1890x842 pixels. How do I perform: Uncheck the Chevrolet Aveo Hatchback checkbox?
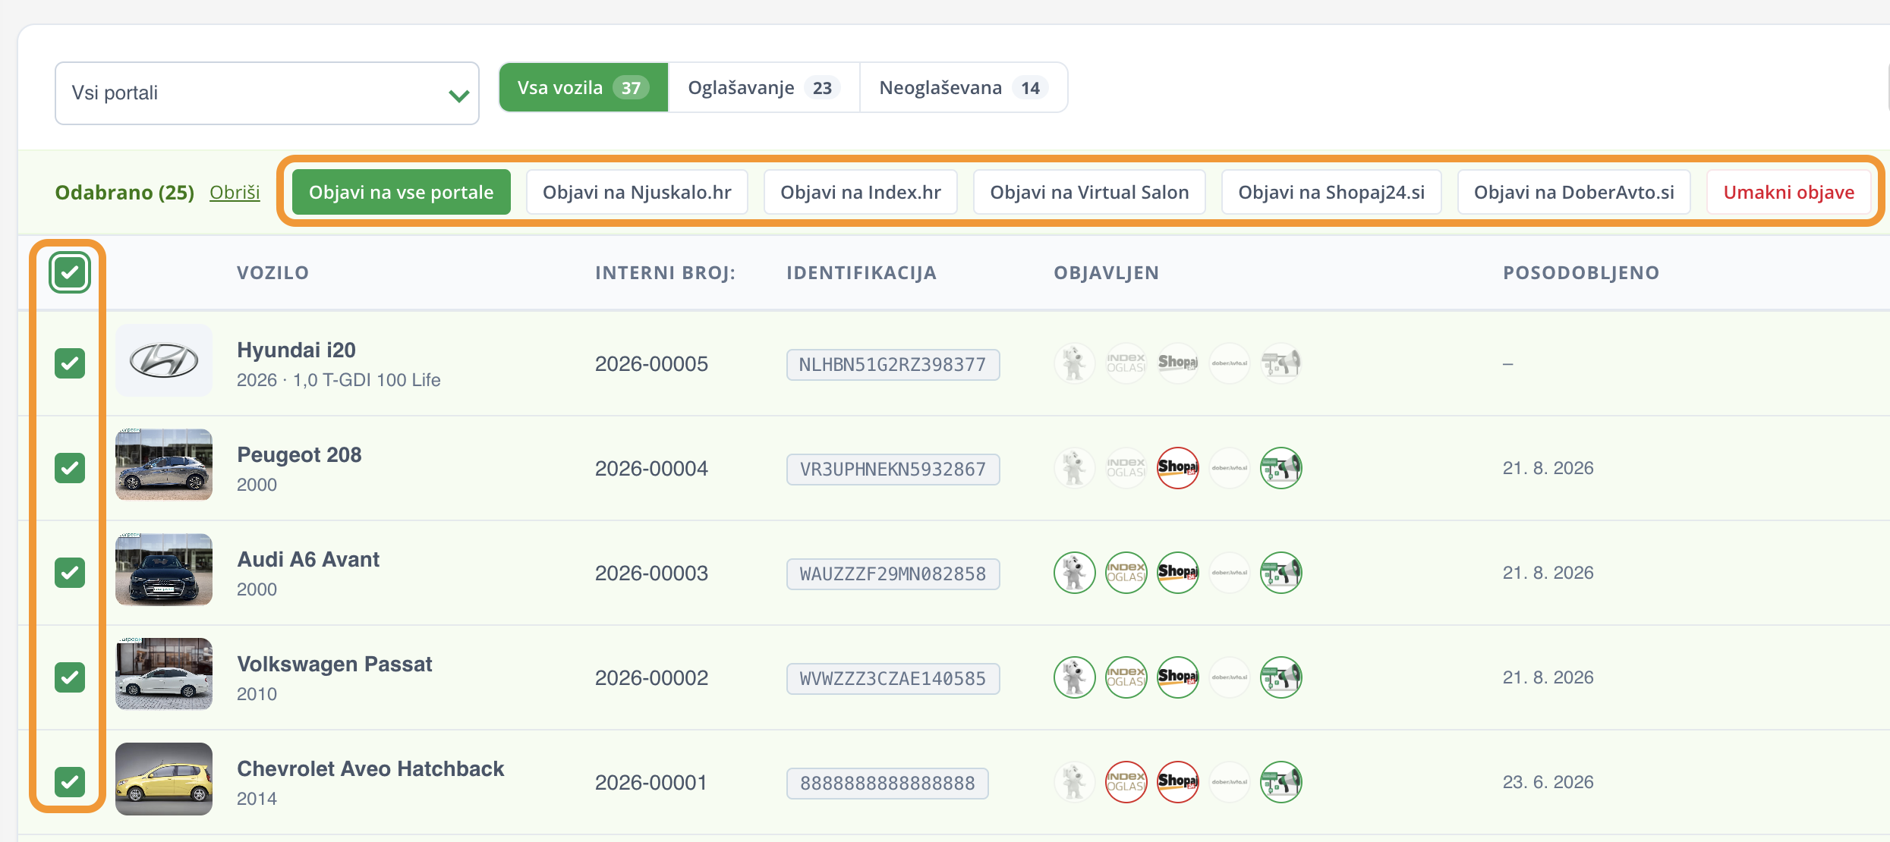pyautogui.click(x=70, y=782)
